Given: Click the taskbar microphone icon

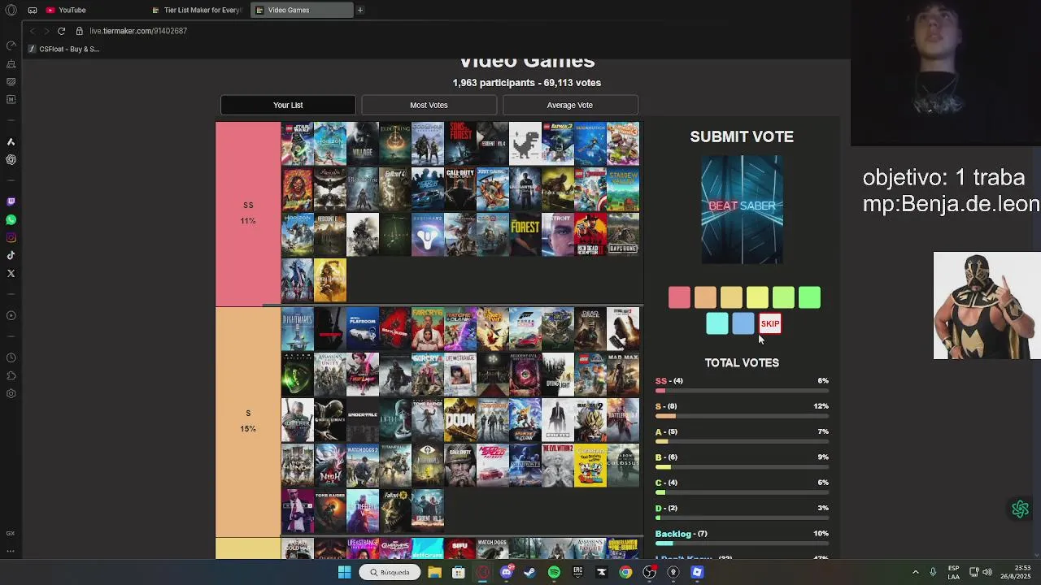Looking at the screenshot, I should coord(933,572).
